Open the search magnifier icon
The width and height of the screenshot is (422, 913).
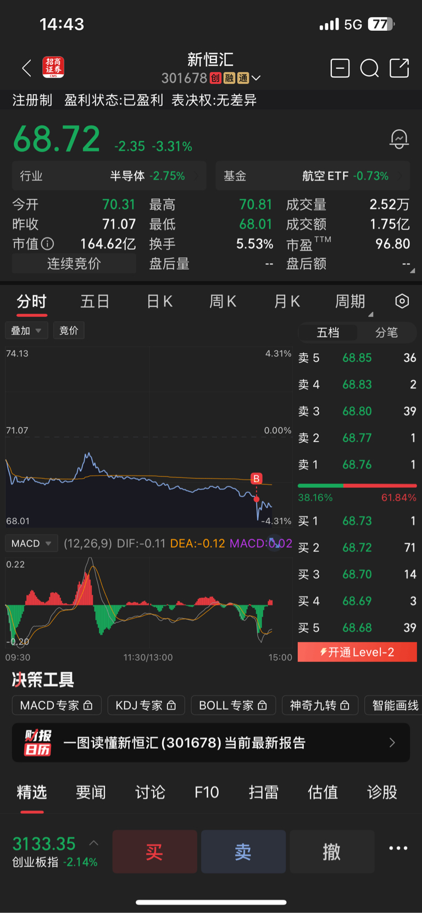[x=369, y=68]
